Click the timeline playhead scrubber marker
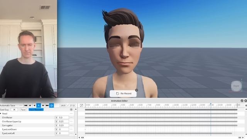Viewport: 247px width, 139px height. click(211, 104)
